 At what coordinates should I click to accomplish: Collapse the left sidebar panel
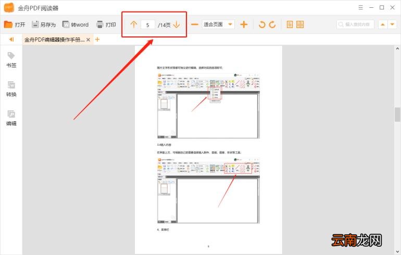[11, 40]
